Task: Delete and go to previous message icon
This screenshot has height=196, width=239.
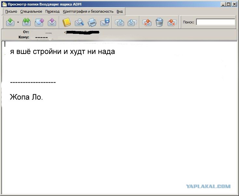Action: coord(147,22)
